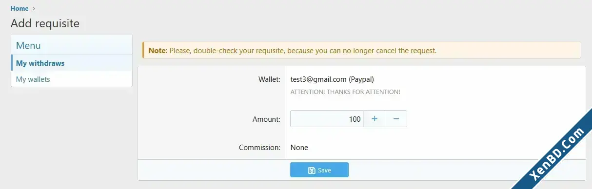Click the Commission field label
The height and width of the screenshot is (189, 592).
[x=259, y=147]
